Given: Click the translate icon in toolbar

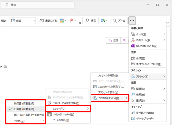Looking at the screenshot, I should tap(103, 21).
